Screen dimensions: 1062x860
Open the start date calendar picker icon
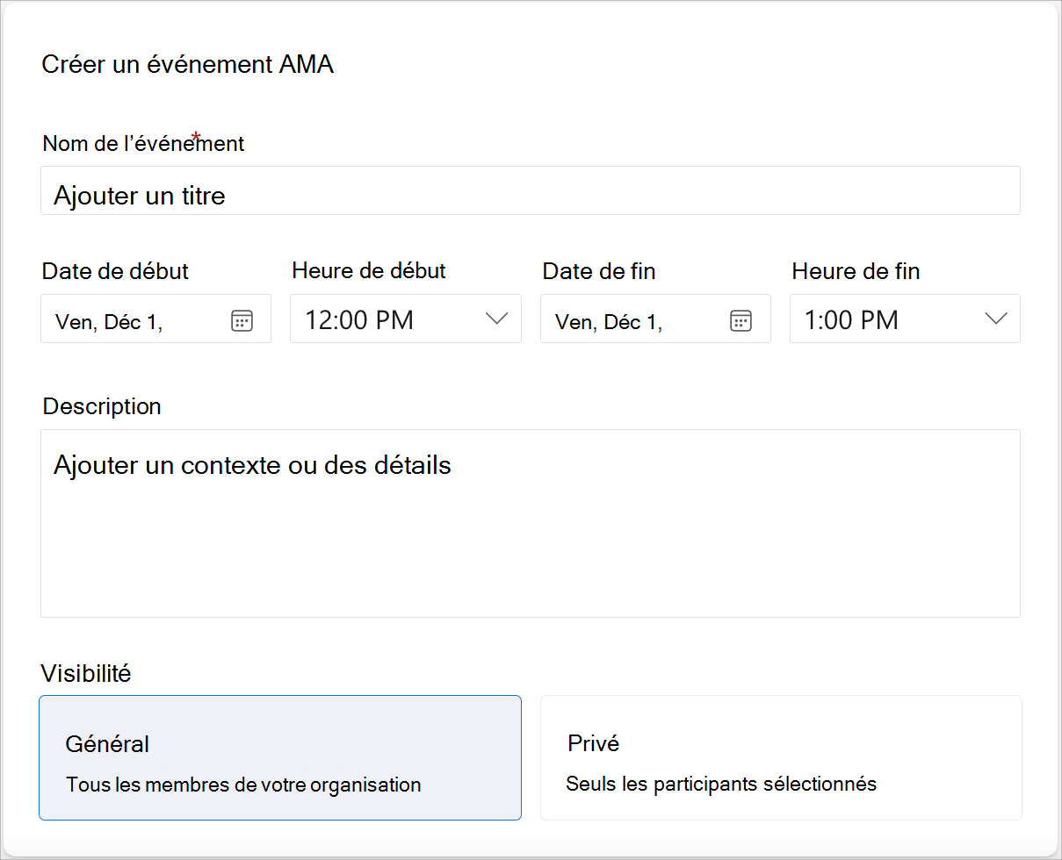pyautogui.click(x=242, y=320)
